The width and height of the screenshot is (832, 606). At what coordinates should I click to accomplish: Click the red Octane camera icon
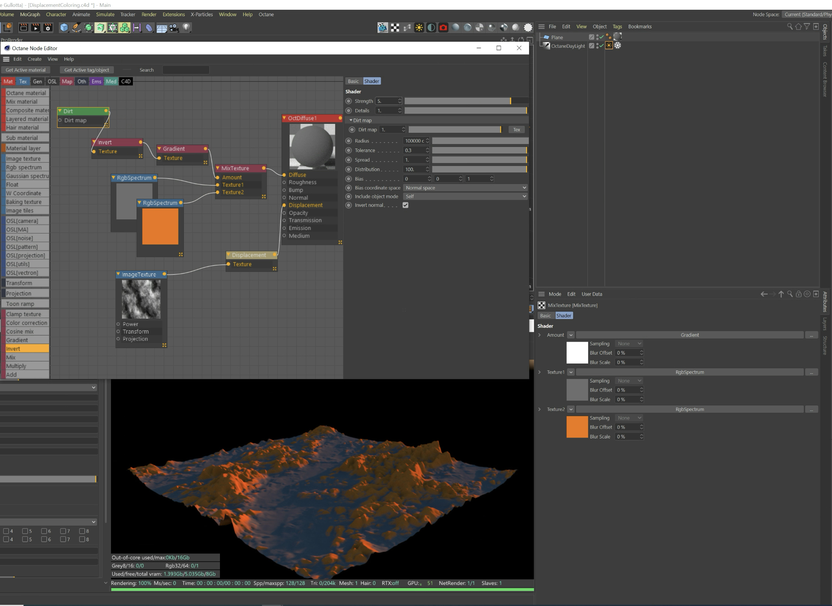click(443, 28)
